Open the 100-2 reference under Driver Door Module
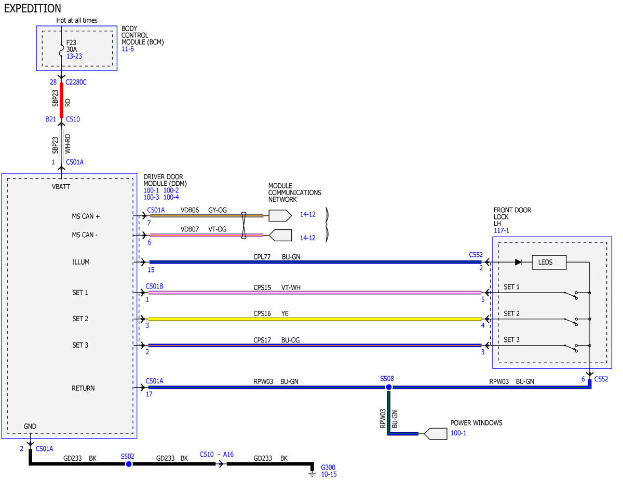The image size is (623, 481). (171, 190)
